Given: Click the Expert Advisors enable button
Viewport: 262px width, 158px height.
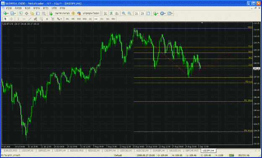Looking at the screenshot, I should click(x=88, y=13).
